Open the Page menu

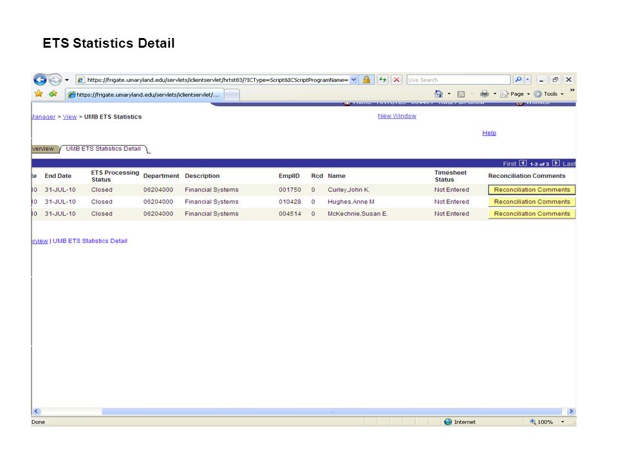pos(516,94)
